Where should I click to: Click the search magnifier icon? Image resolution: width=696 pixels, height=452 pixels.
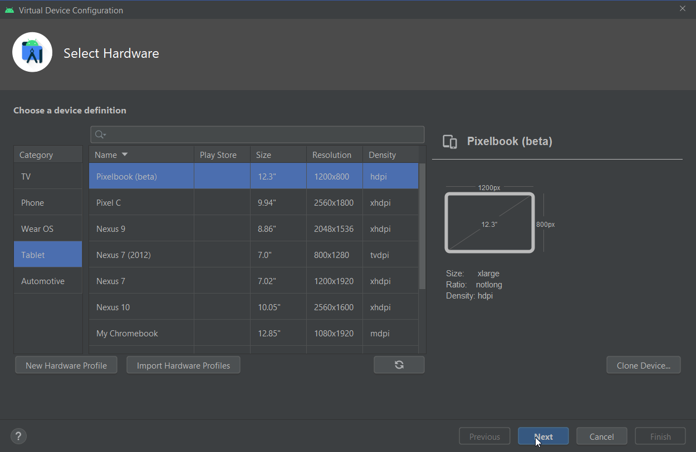pos(100,135)
